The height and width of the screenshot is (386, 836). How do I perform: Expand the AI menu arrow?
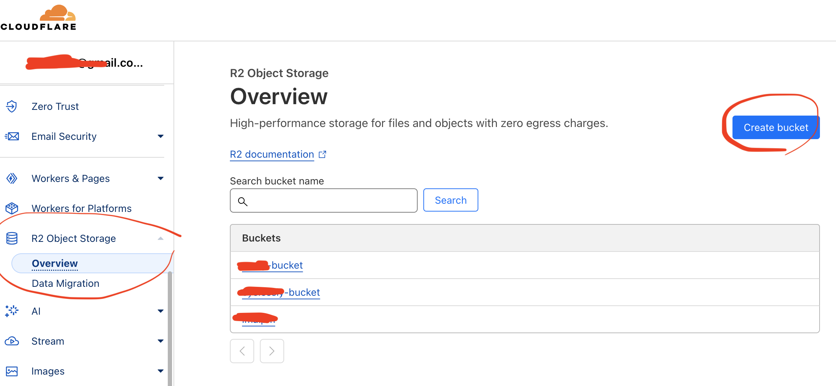[161, 311]
